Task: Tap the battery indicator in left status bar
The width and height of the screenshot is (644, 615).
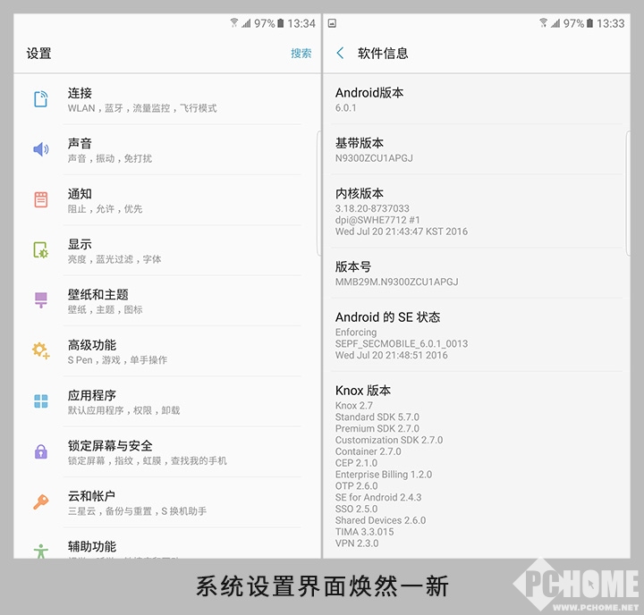Action: pos(281,23)
